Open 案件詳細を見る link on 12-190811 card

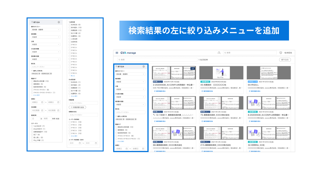pos(160,121)
